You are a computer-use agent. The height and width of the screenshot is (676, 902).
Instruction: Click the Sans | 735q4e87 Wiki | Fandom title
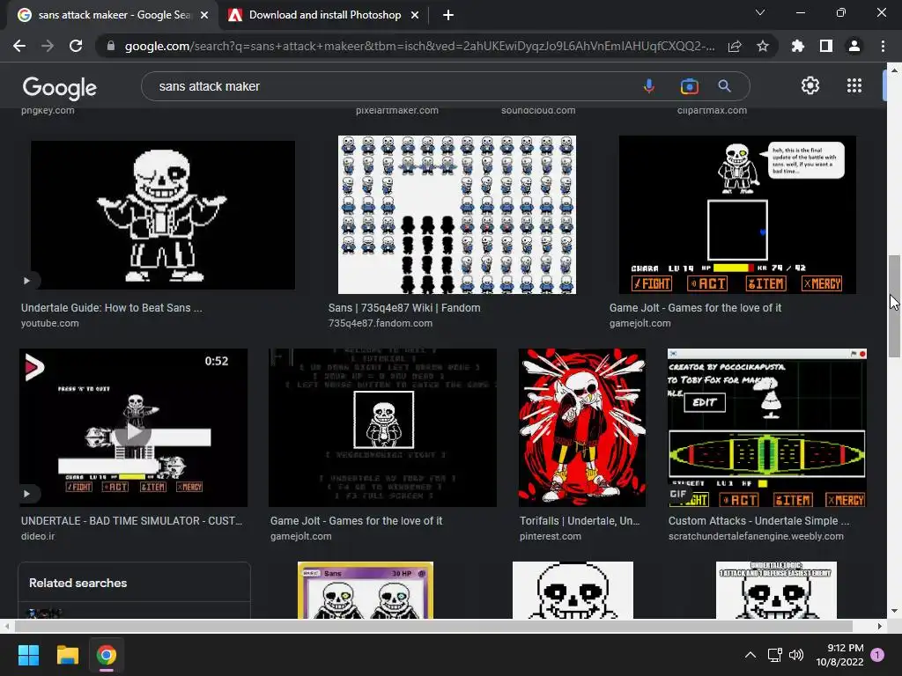point(404,307)
